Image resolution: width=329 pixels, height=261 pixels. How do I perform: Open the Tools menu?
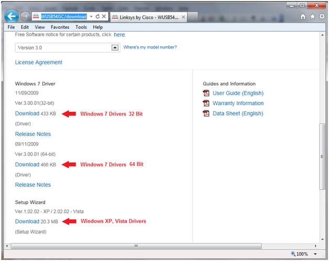tap(81, 27)
